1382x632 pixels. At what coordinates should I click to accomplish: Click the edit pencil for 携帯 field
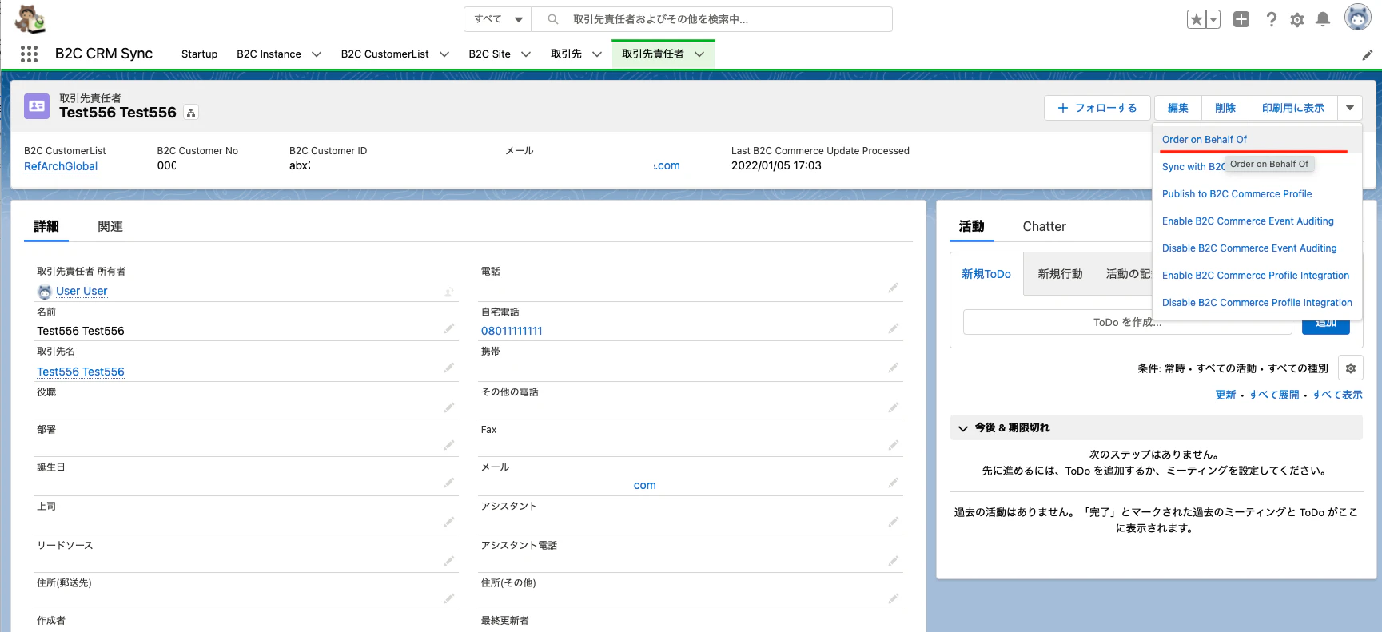[894, 368]
